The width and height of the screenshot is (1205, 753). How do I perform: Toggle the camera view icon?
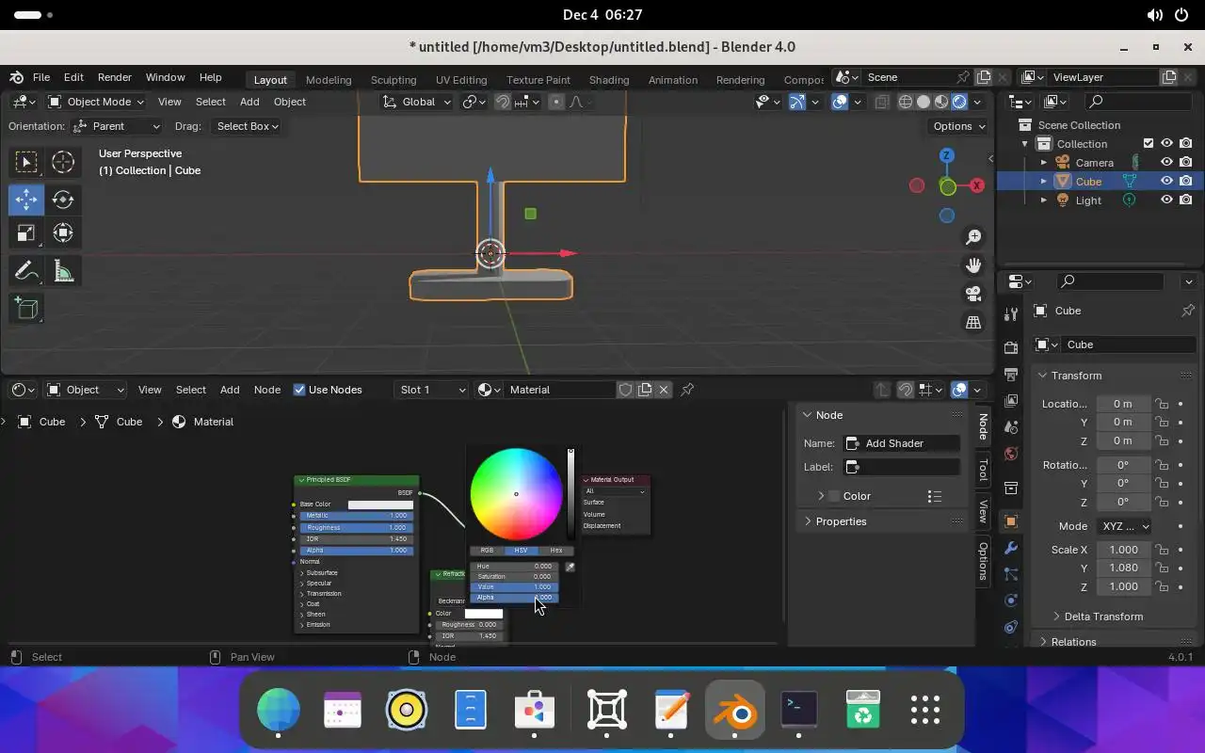[x=973, y=294]
